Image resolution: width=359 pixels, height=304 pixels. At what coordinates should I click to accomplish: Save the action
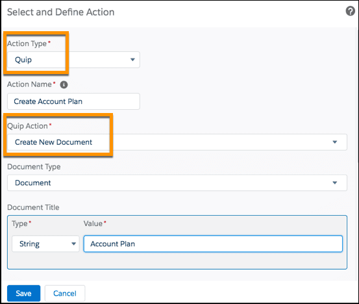[x=23, y=293]
